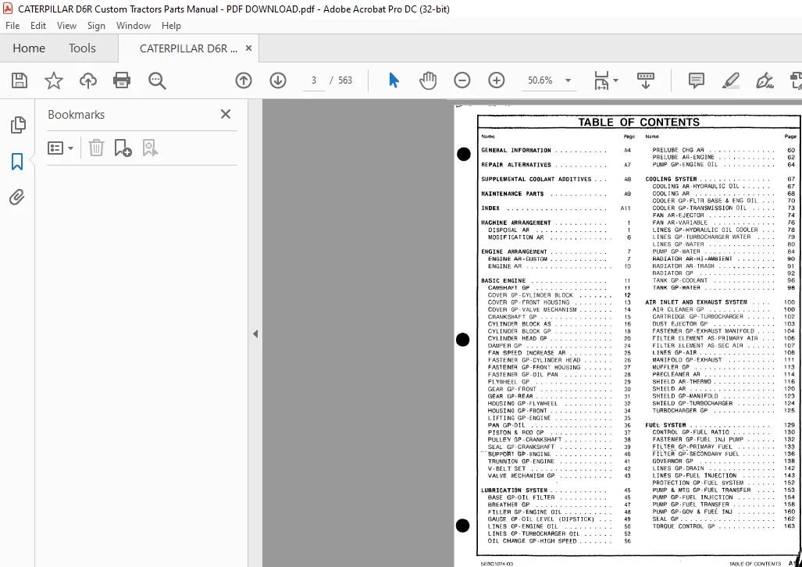This screenshot has width=802, height=567.
Task: Select the arrow Selection tool
Action: (x=394, y=80)
